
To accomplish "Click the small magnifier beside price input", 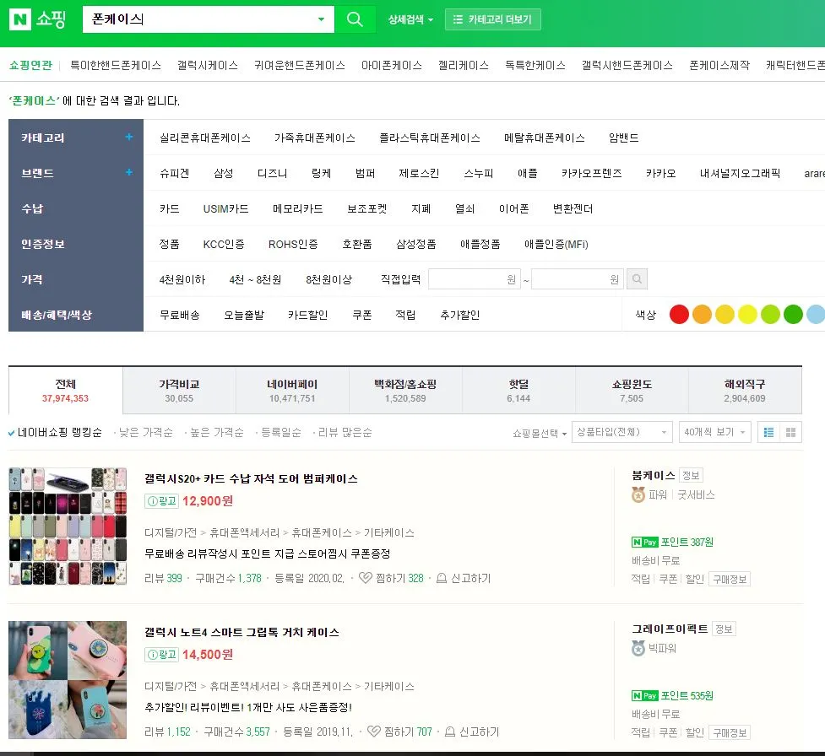I will (637, 278).
